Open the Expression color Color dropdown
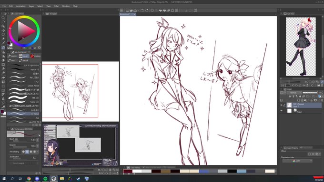Viewport: 324px width, 182px height. [x=297, y=161]
